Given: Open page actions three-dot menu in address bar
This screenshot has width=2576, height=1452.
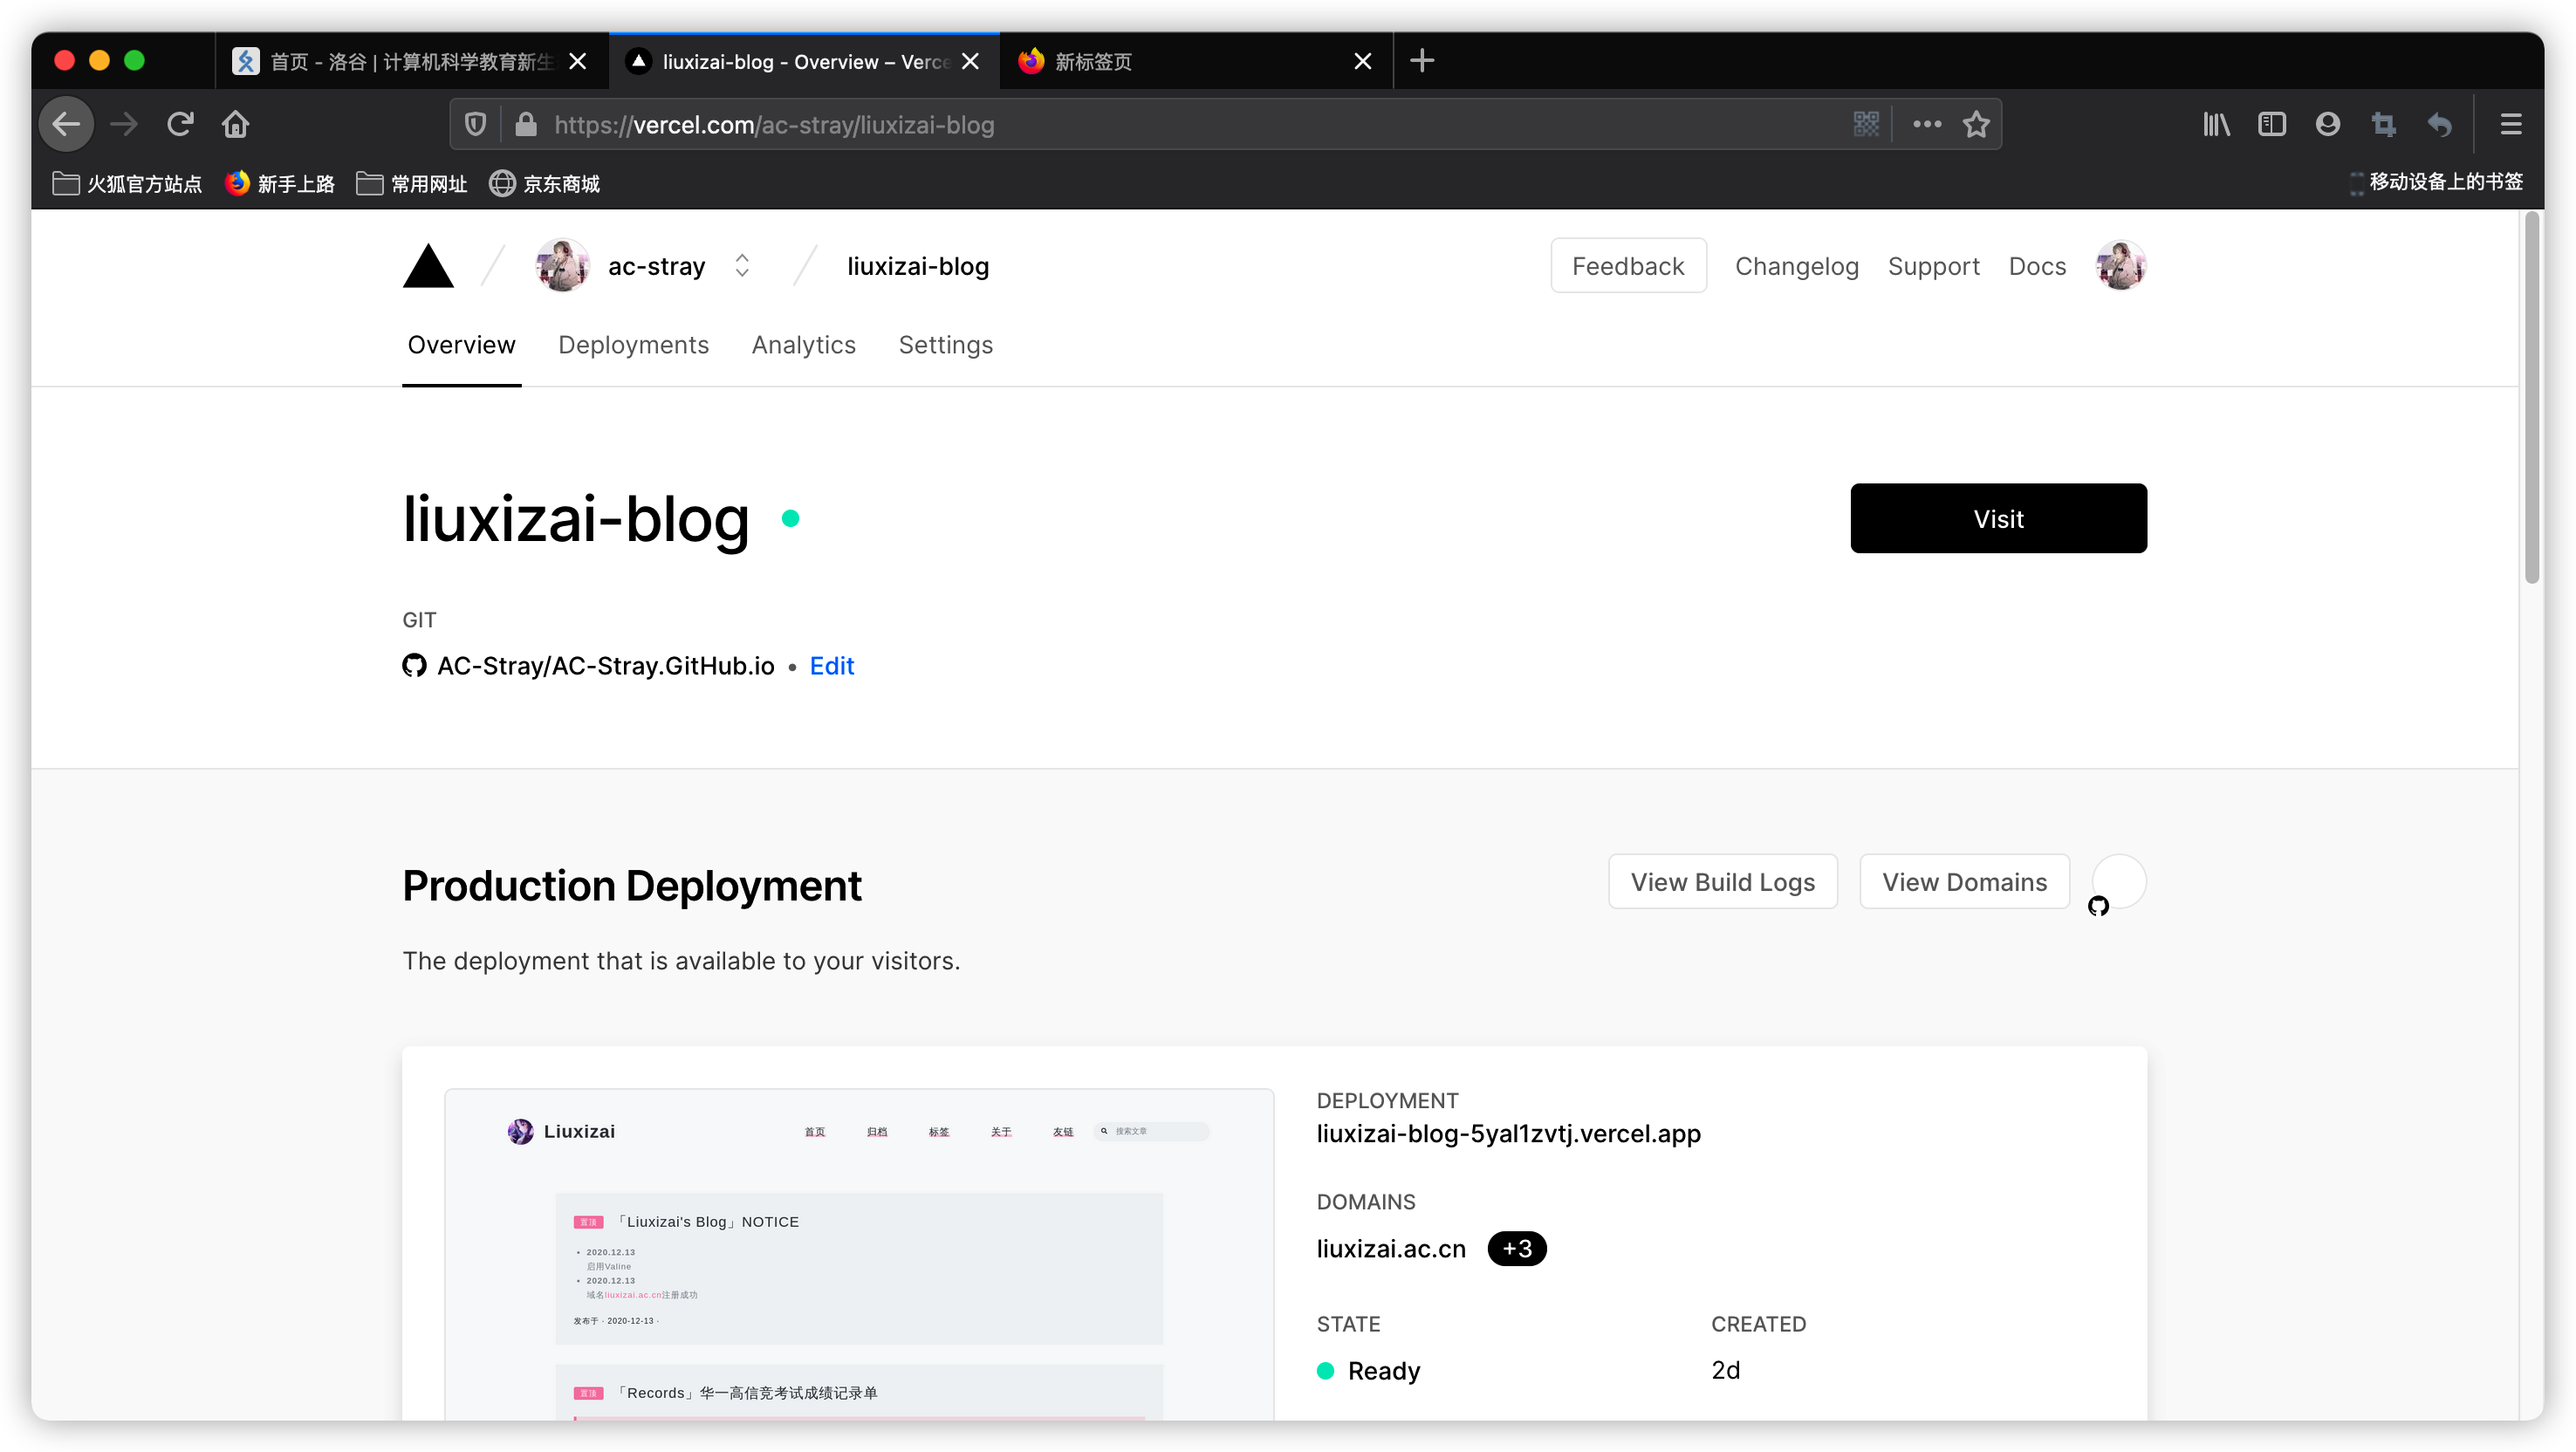Looking at the screenshot, I should (x=1927, y=124).
